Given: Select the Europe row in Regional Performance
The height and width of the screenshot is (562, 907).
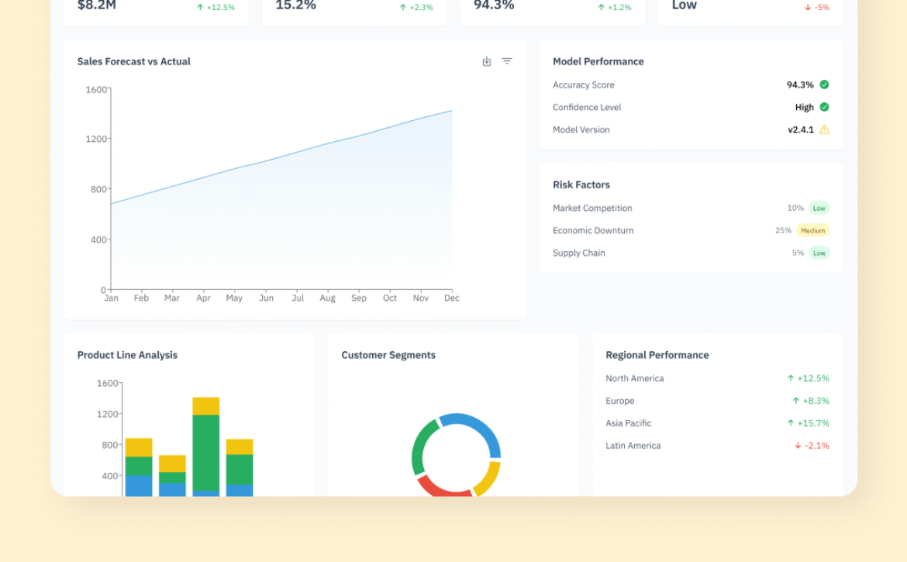Looking at the screenshot, I should tap(619, 401).
